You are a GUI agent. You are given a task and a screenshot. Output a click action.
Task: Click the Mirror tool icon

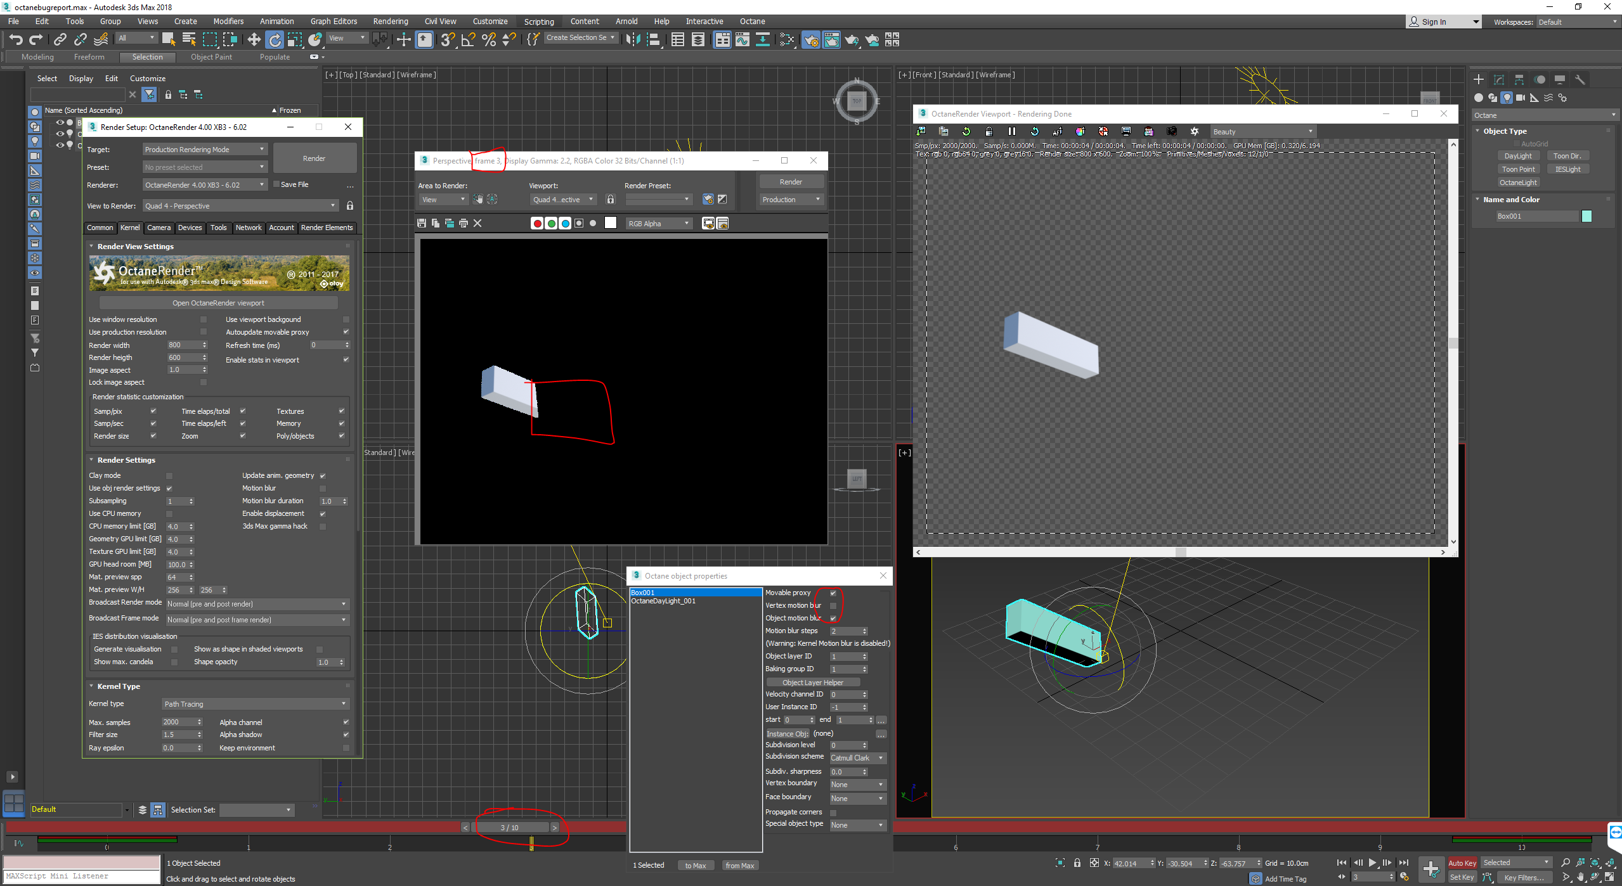point(632,40)
